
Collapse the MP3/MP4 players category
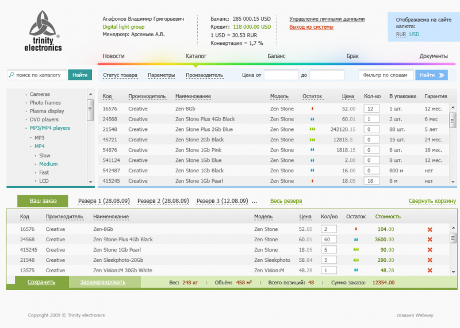click(x=49, y=128)
